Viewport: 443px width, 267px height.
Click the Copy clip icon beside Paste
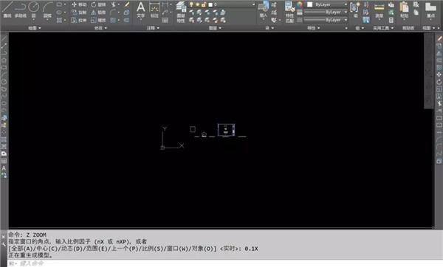tap(416, 13)
